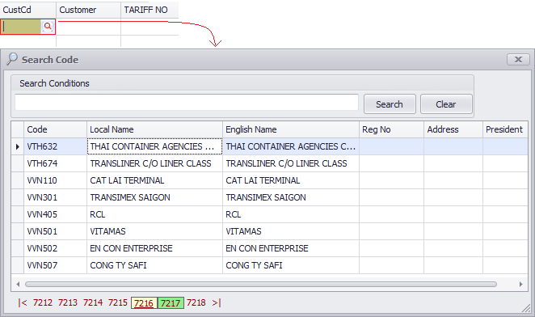Click English name CAT LAI TERMINAL
The width and height of the screenshot is (535, 317).
point(291,180)
